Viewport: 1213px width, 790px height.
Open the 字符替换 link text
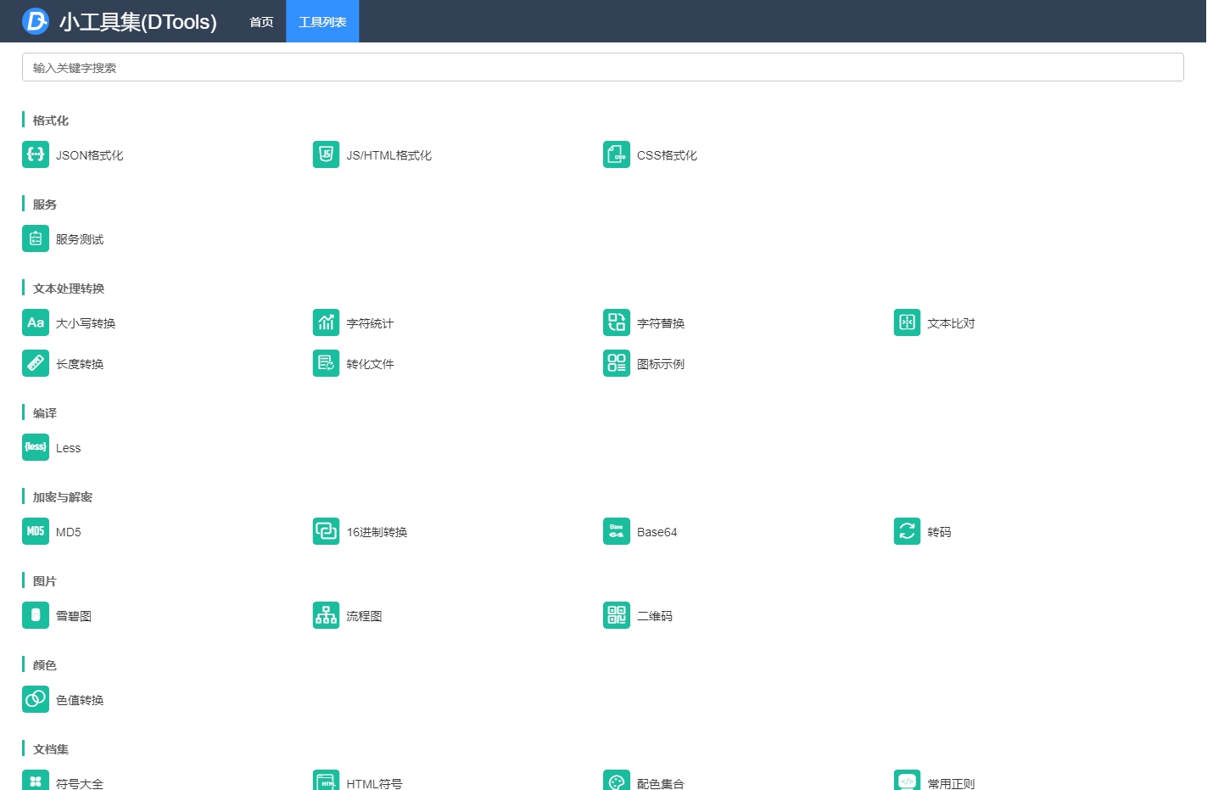click(661, 323)
